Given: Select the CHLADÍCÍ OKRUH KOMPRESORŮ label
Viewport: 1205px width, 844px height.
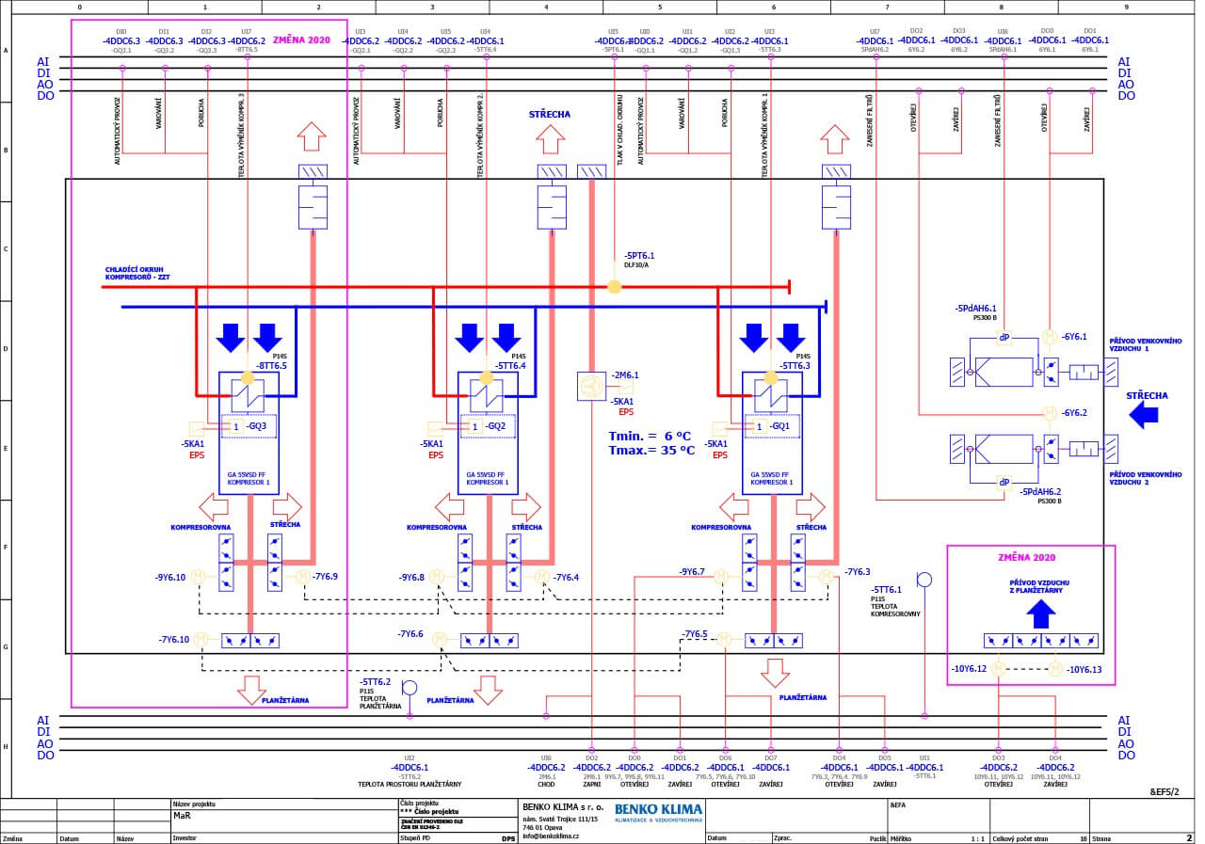Looking at the screenshot, I should click(137, 273).
